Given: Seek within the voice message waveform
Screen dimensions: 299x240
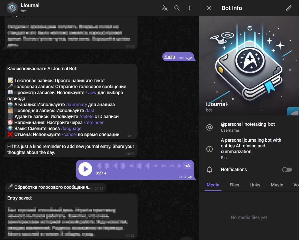Looking at the screenshot, I should [138, 166].
